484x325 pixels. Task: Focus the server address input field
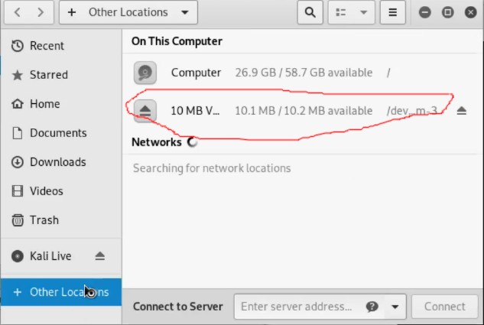[x=298, y=307]
